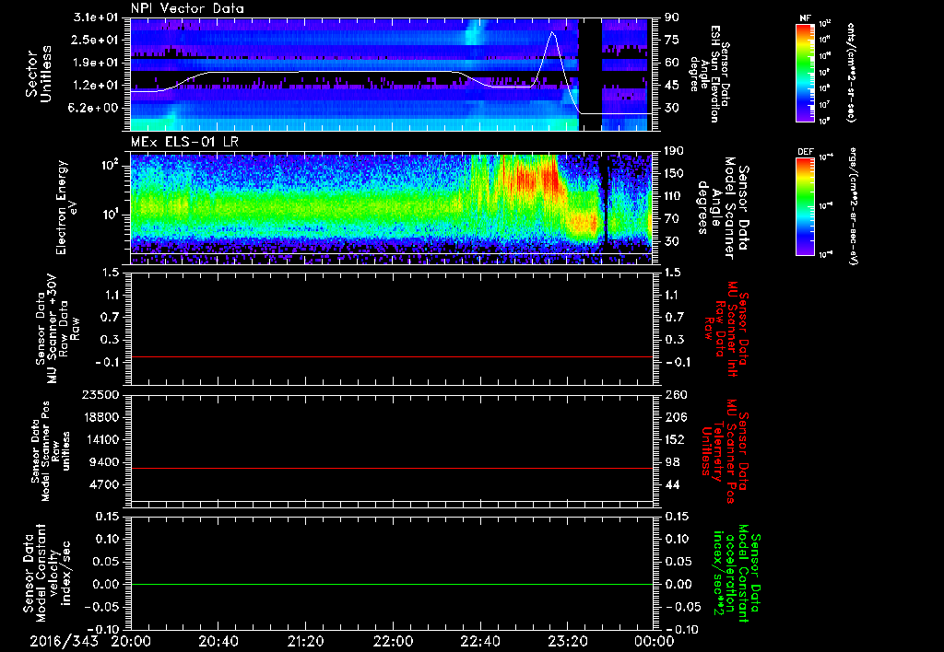Image resolution: width=944 pixels, height=652 pixels.
Task: Click the 22:00 time axis label
Action: click(393, 641)
